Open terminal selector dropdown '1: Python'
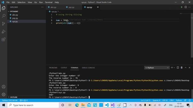The height and width of the screenshot is (108, 193). click(x=157, y=67)
